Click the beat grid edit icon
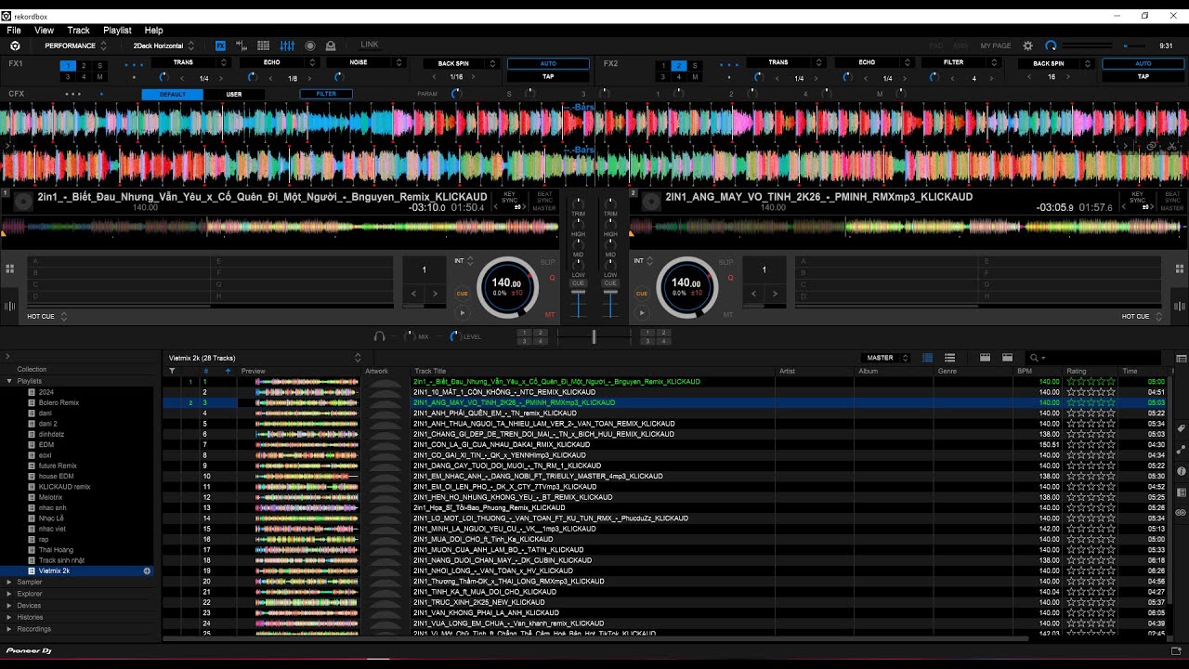The height and width of the screenshot is (669, 1189). 242,46
